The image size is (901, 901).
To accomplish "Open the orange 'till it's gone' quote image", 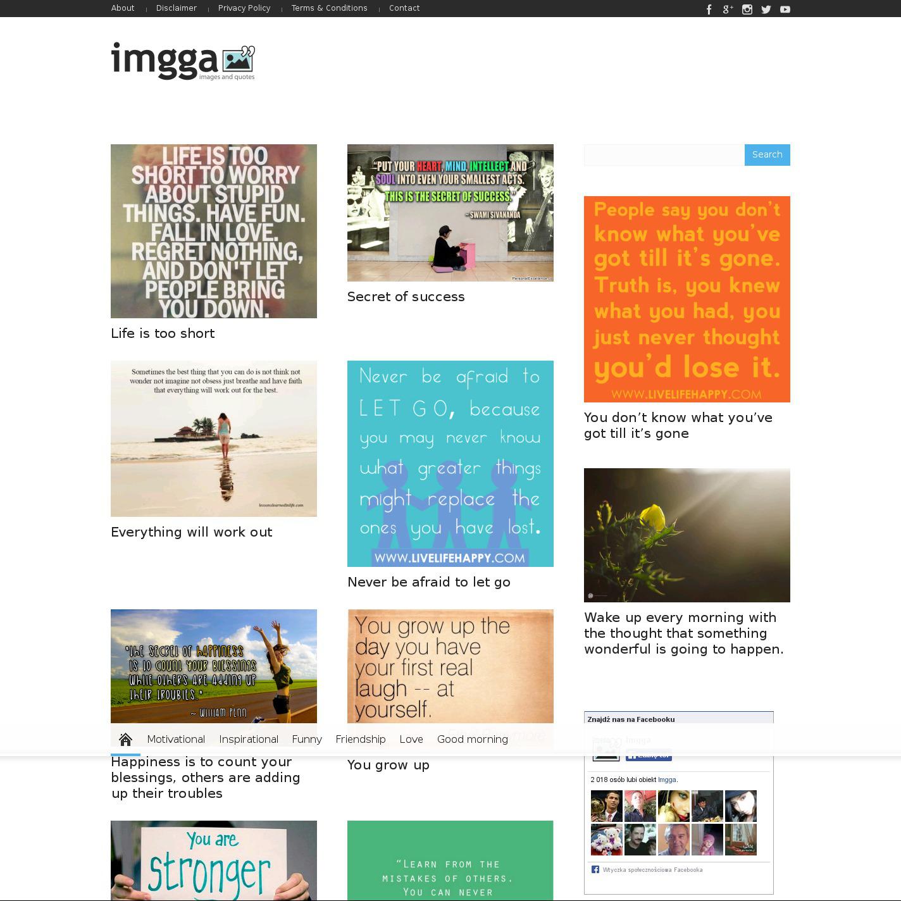I will pyautogui.click(x=687, y=299).
